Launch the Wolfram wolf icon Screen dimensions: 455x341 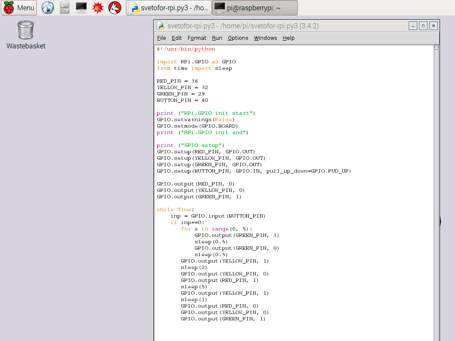click(114, 8)
